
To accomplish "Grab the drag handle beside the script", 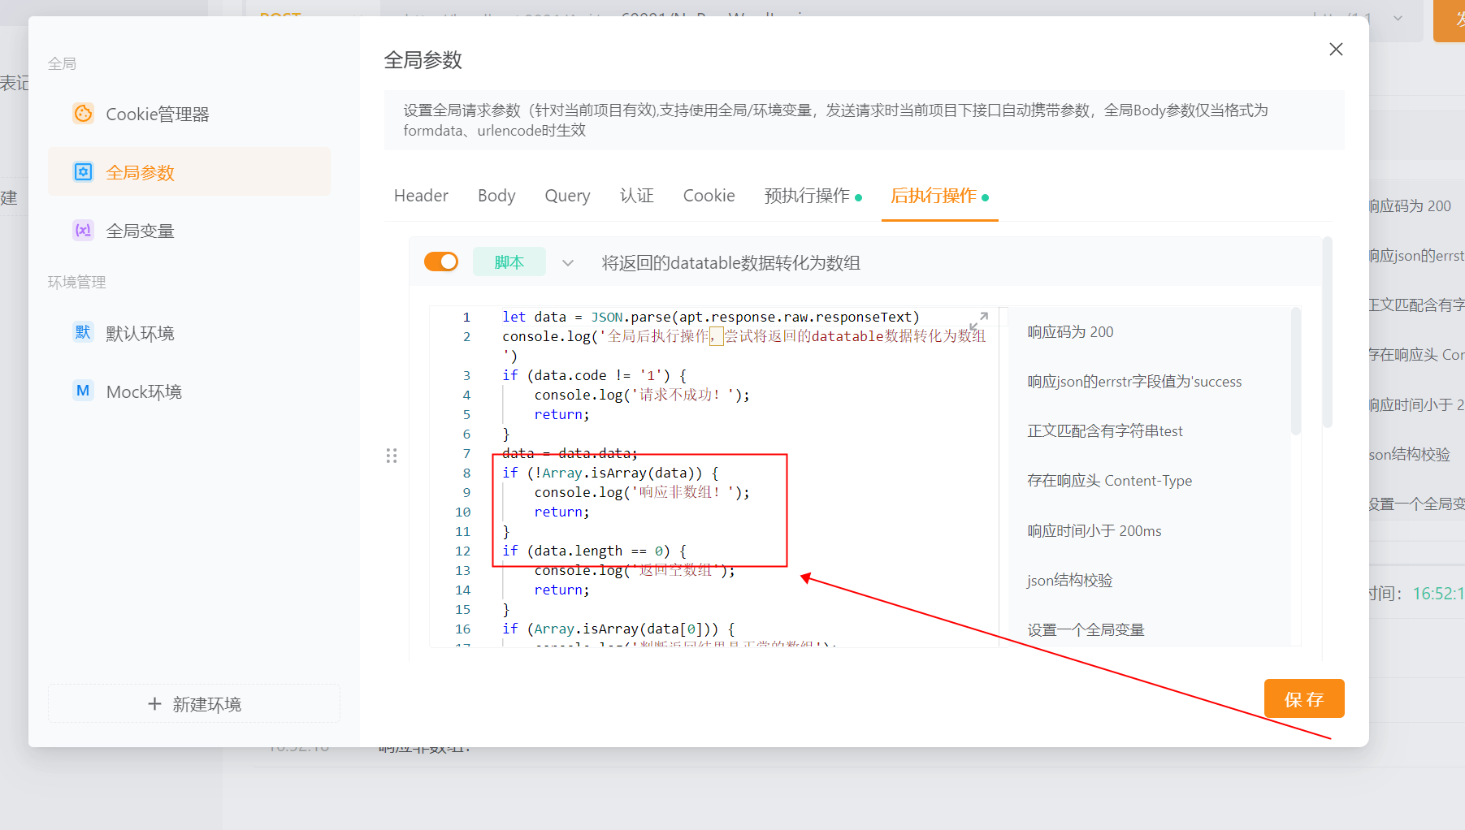I will pos(392,456).
